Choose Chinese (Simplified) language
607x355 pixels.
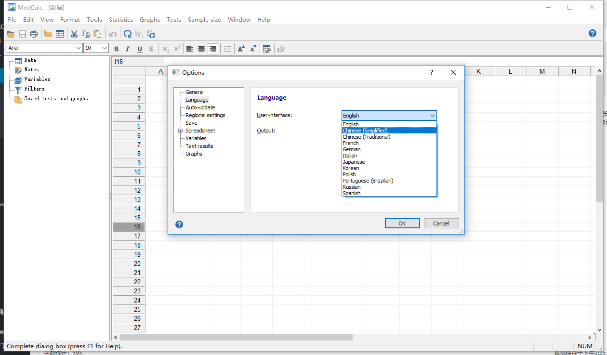tap(389, 131)
